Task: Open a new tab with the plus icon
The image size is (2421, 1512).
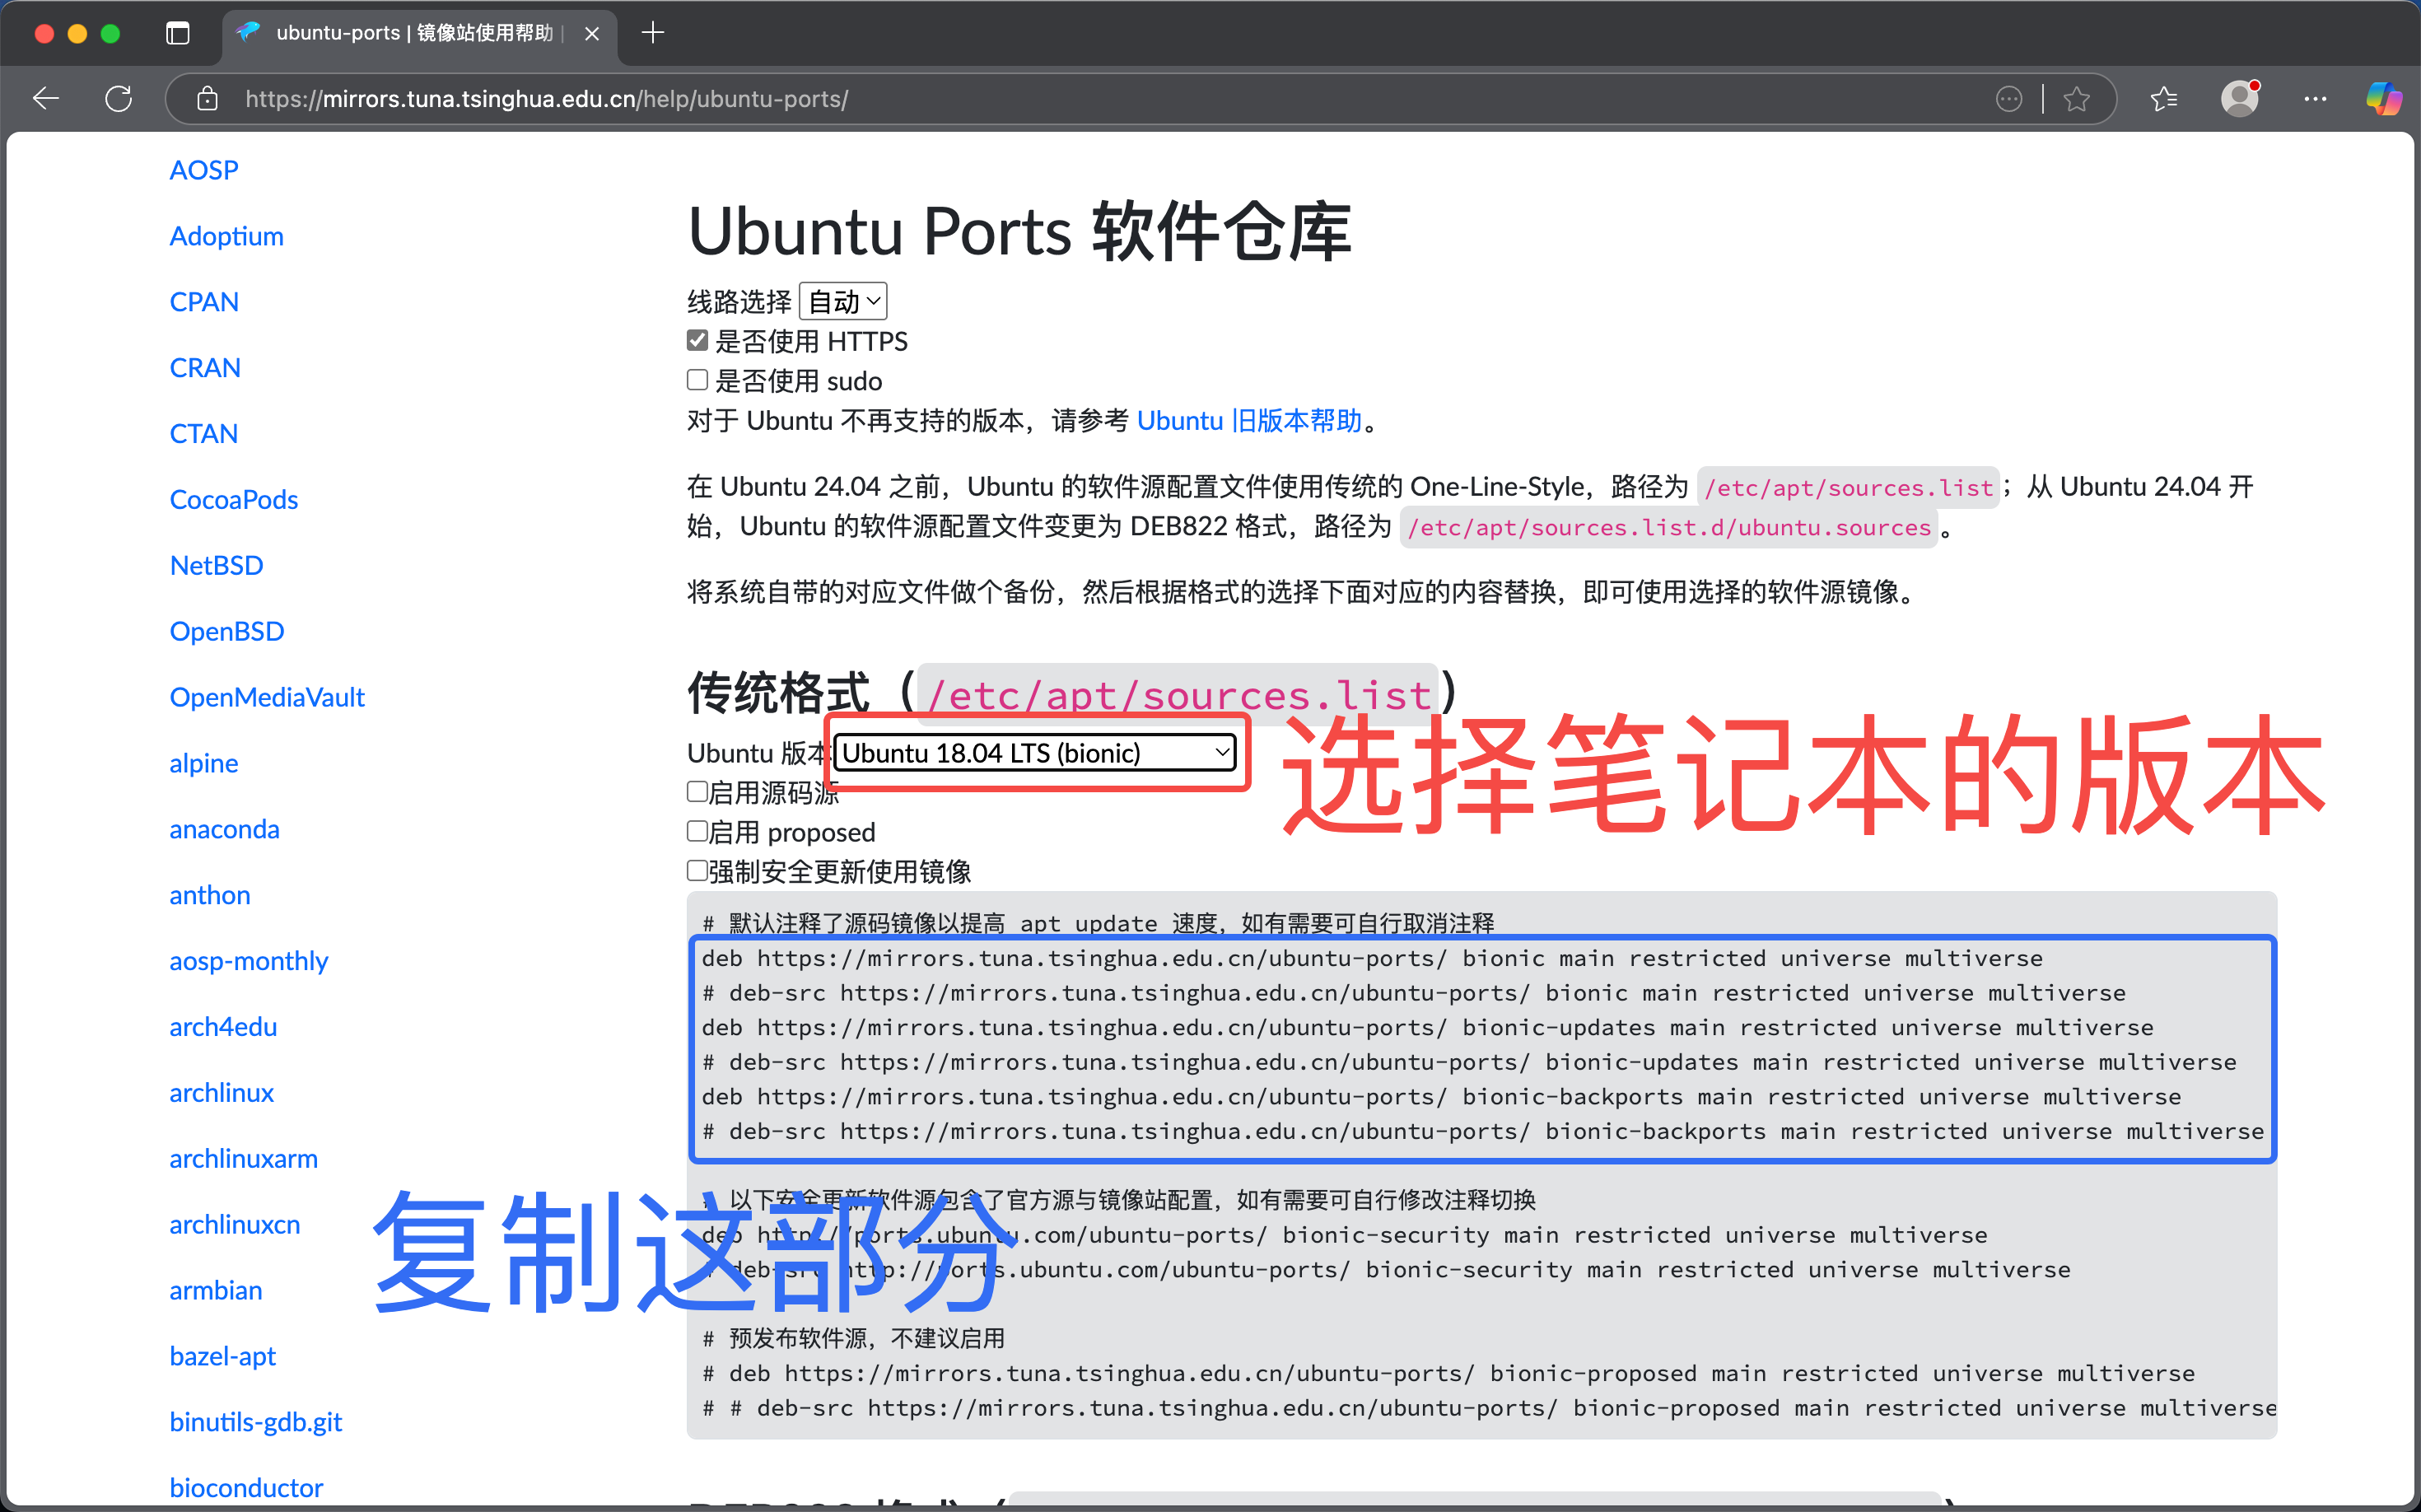Action: (653, 33)
